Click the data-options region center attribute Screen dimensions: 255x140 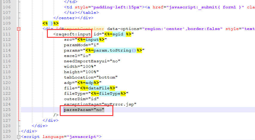pyautogui.click(x=165, y=29)
